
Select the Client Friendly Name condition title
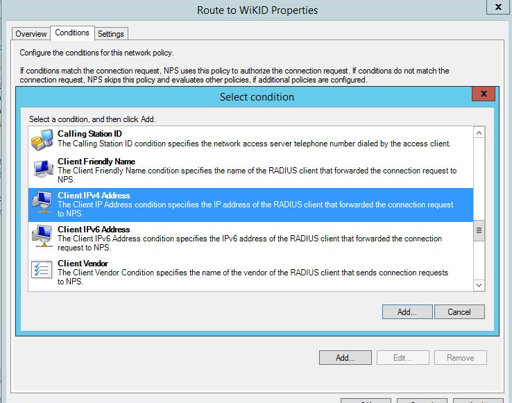(96, 162)
